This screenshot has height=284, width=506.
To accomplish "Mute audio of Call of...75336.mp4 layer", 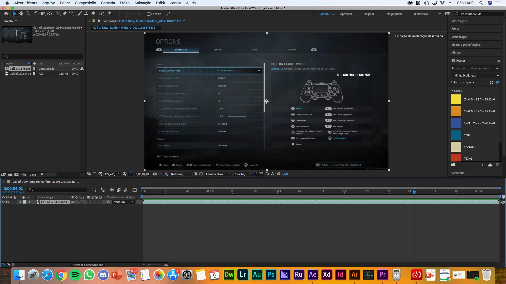I will [7, 202].
